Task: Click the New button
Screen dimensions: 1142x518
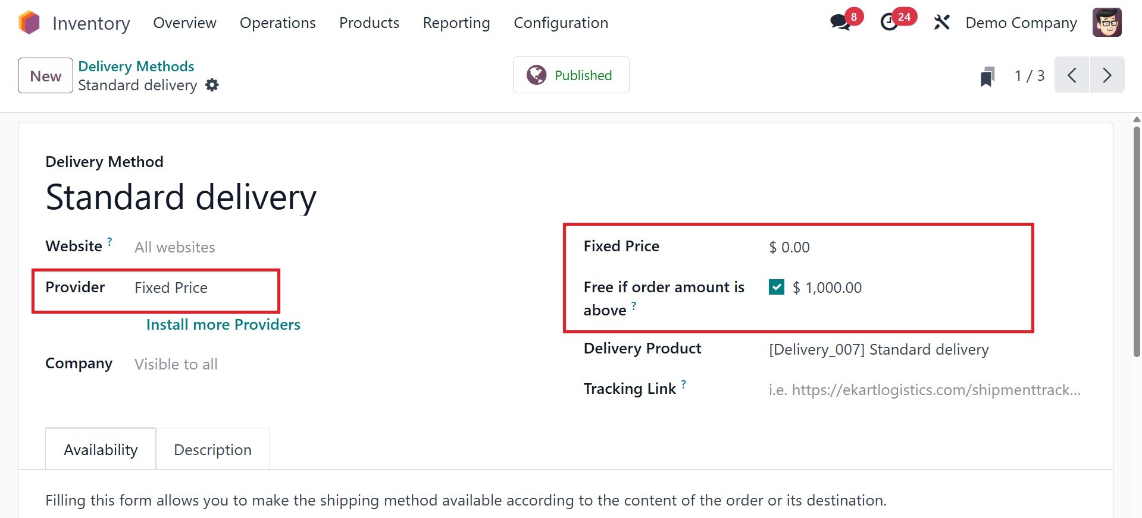Action: [45, 76]
